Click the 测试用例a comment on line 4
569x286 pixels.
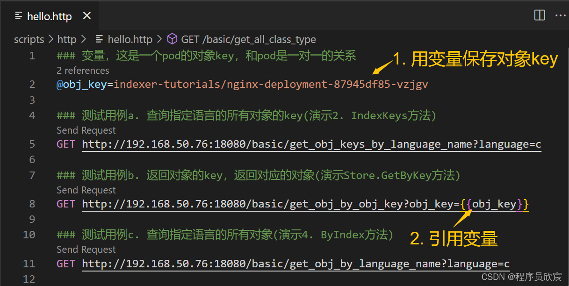[x=246, y=115]
